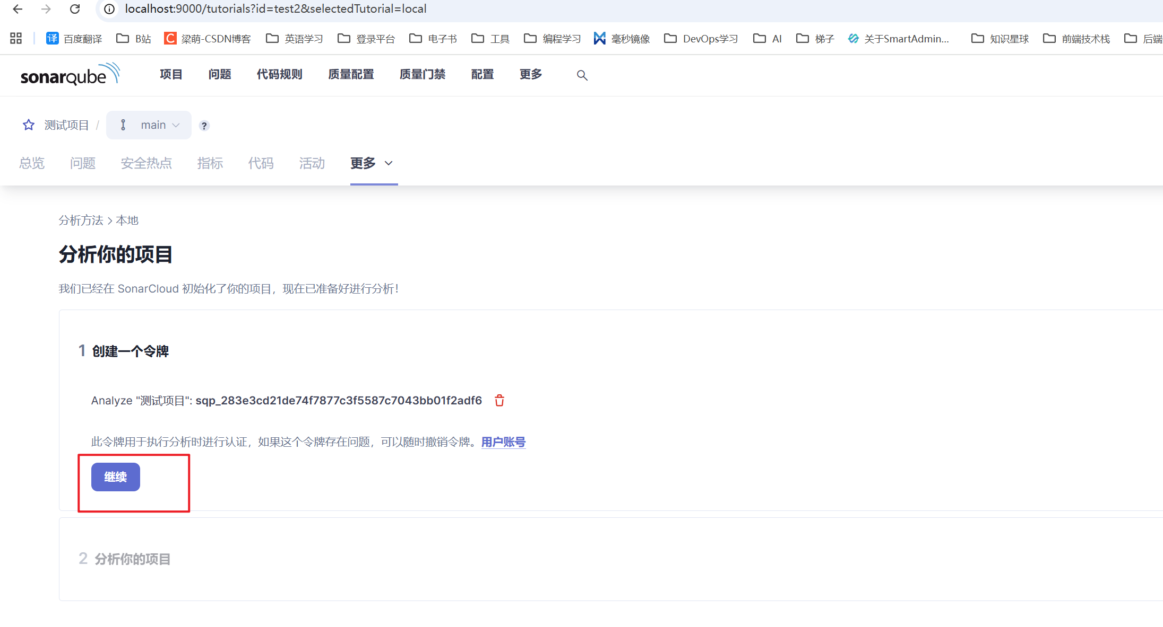Open the apps grid icon in bookmarks bar
The width and height of the screenshot is (1163, 627).
(x=16, y=38)
